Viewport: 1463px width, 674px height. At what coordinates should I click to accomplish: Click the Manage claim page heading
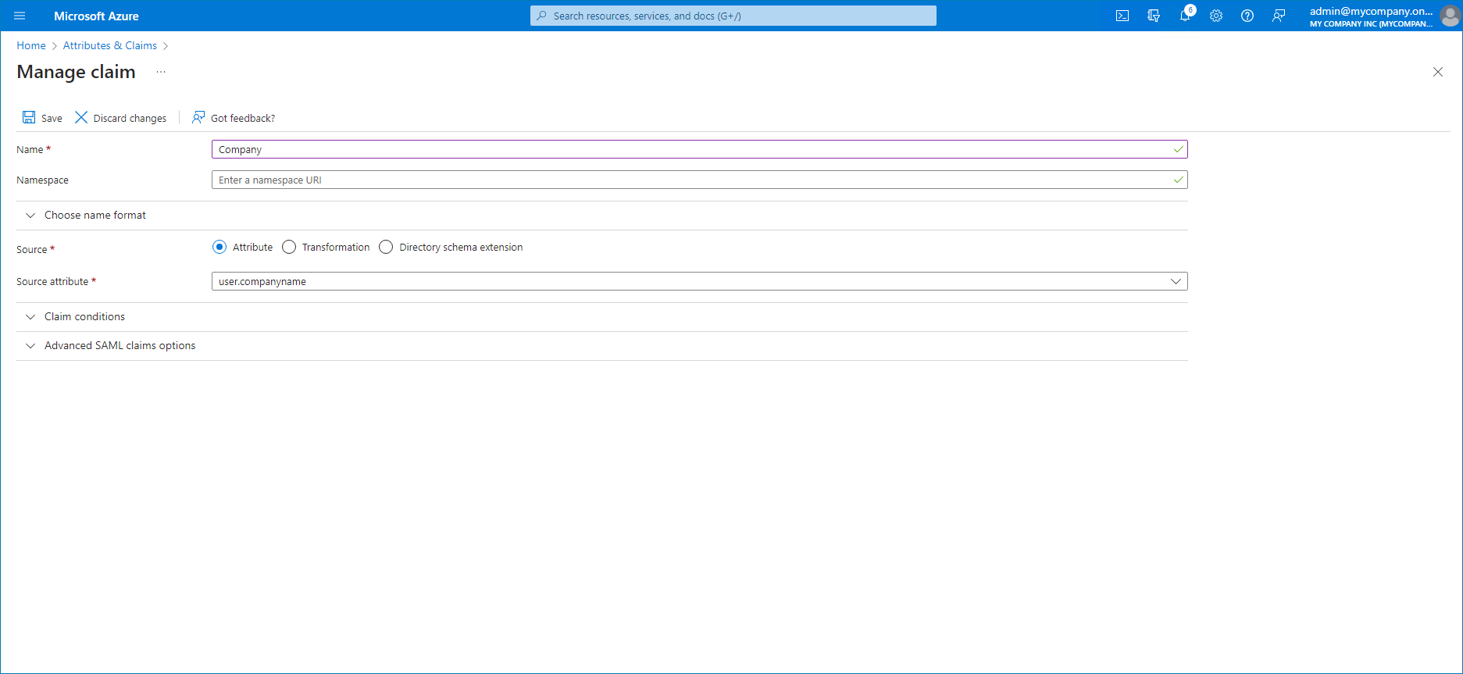76,72
